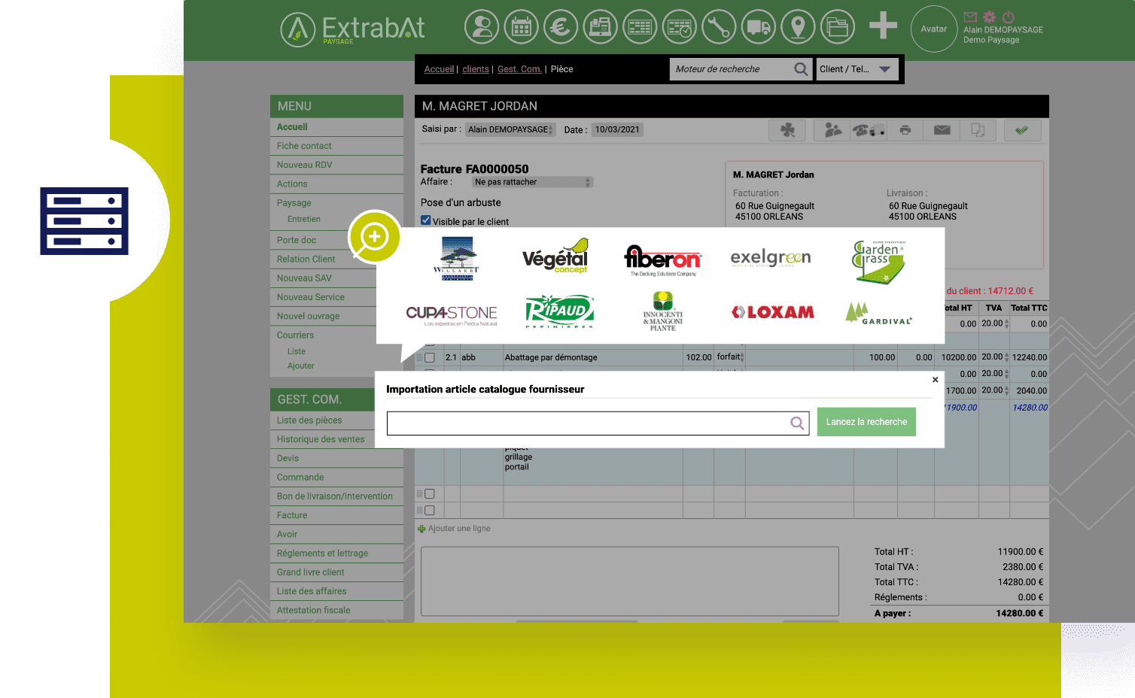The height and width of the screenshot is (698, 1135).
Task: Check the Abattage par démontage row checkbox
Action: (x=430, y=357)
